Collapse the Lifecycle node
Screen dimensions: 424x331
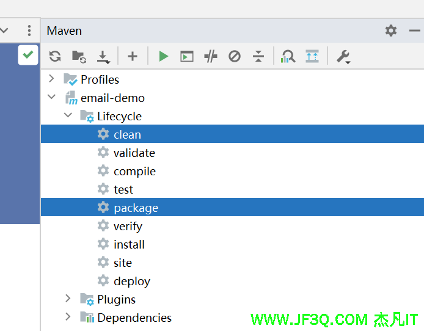pos(68,115)
